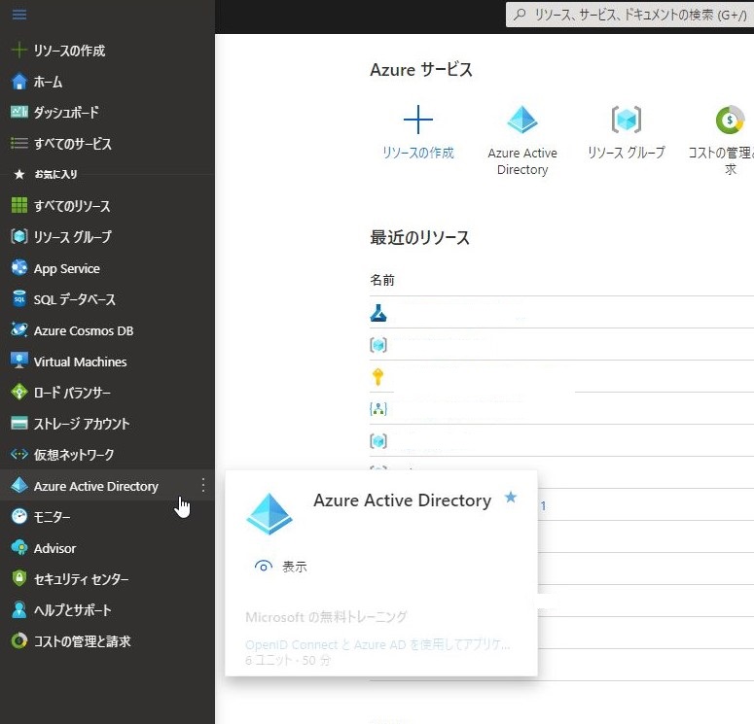Open the ロード バランサー icon
The height and width of the screenshot is (724, 754).
coord(19,392)
